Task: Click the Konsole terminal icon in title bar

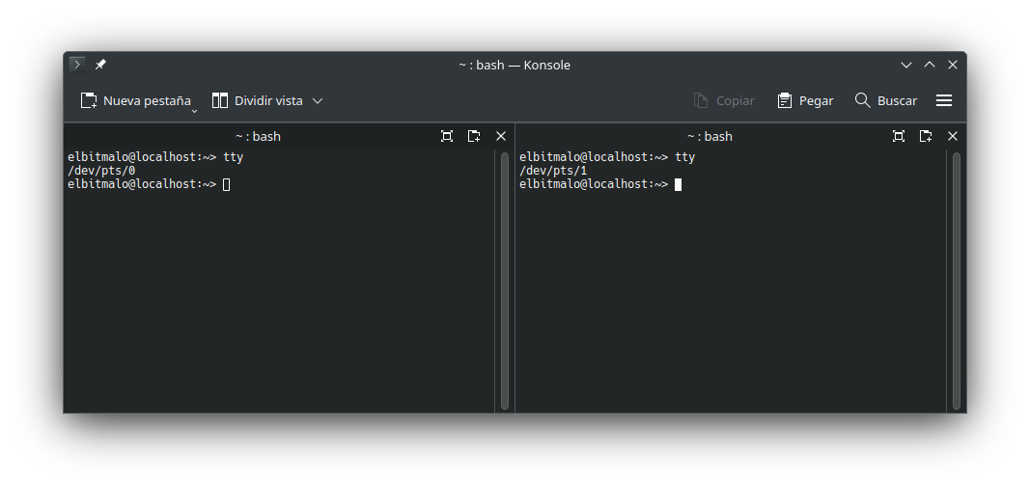Action: 77,65
